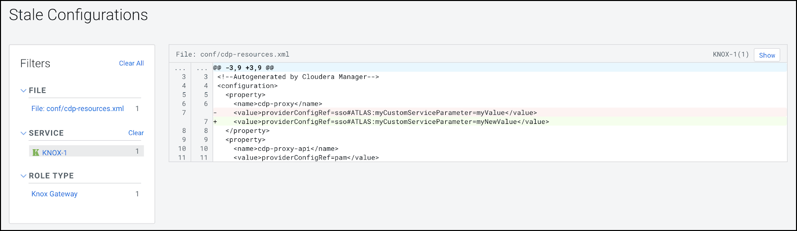This screenshot has width=797, height=231.
Task: Click the KNOX service icon
Action: point(36,153)
